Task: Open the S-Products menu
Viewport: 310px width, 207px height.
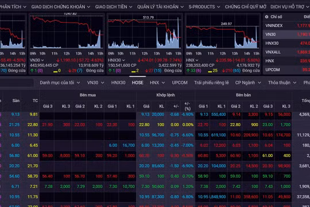Action: coord(204,7)
